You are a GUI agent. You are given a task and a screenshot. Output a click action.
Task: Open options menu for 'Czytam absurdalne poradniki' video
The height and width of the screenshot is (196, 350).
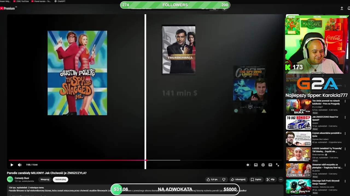click(345, 133)
